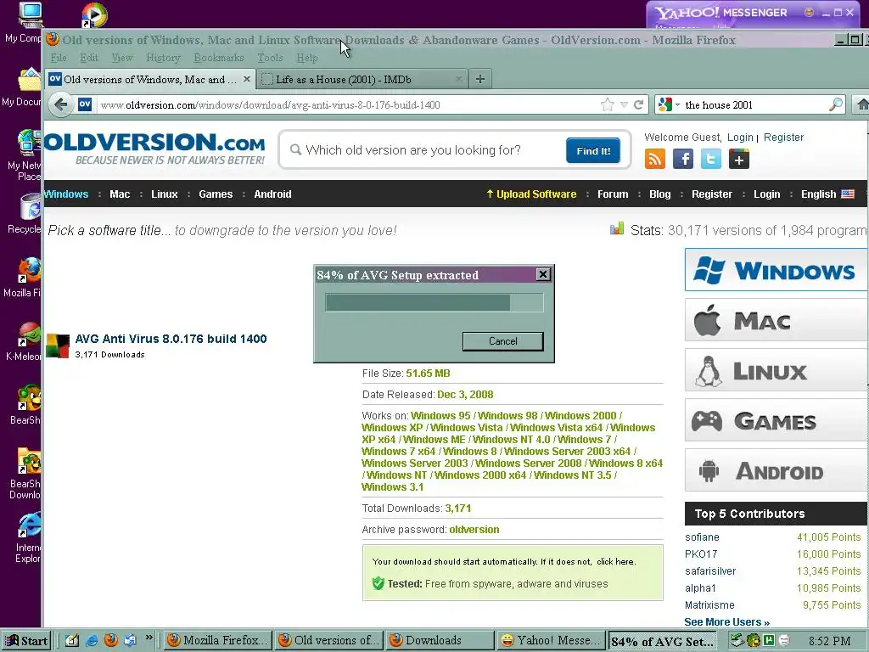Open the Android sidebar banner
This screenshot has height=652, width=869.
tap(776, 470)
